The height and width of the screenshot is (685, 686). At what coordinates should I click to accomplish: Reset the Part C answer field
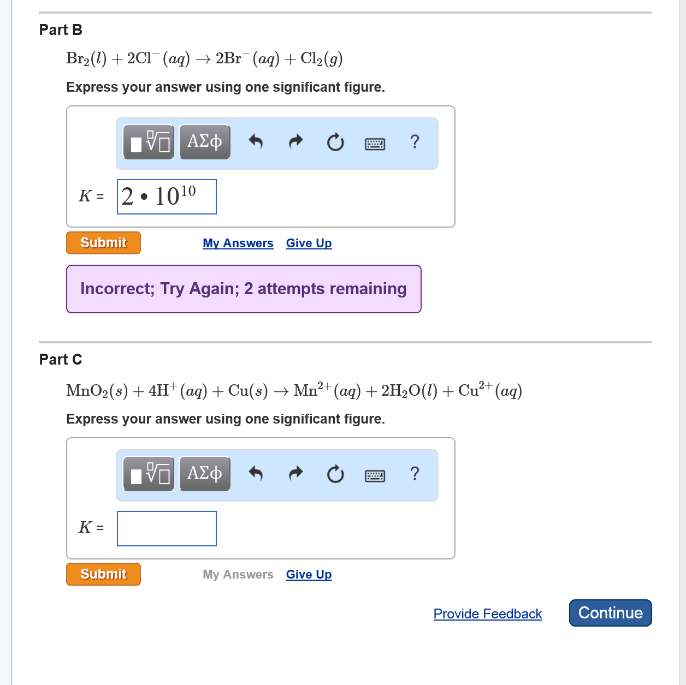coord(335,474)
